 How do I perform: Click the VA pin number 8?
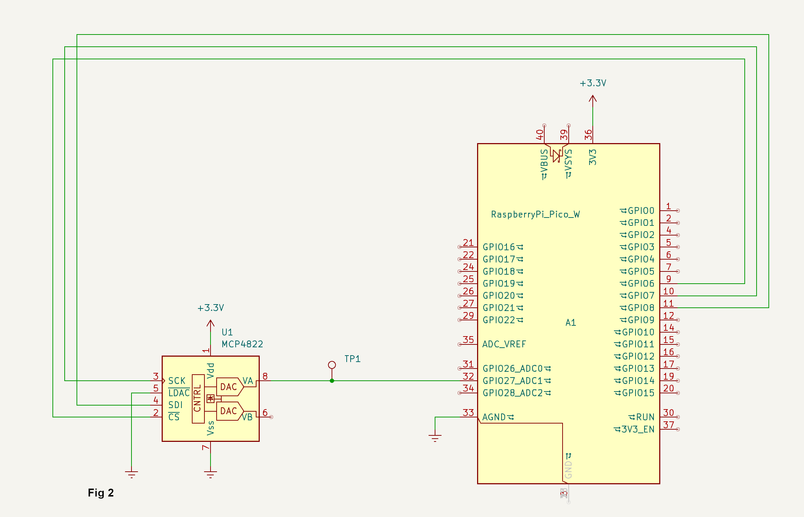point(265,376)
